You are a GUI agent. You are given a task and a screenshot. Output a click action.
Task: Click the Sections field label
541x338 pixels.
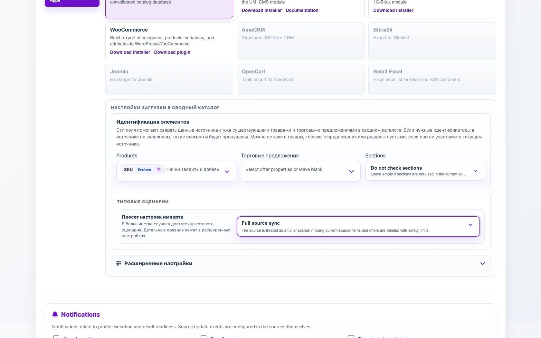375,155
